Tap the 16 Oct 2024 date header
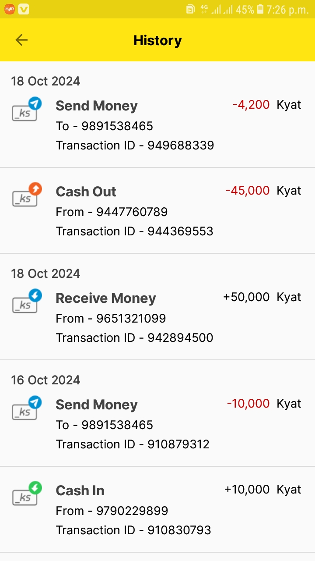The width and height of the screenshot is (315, 561). coord(45,380)
